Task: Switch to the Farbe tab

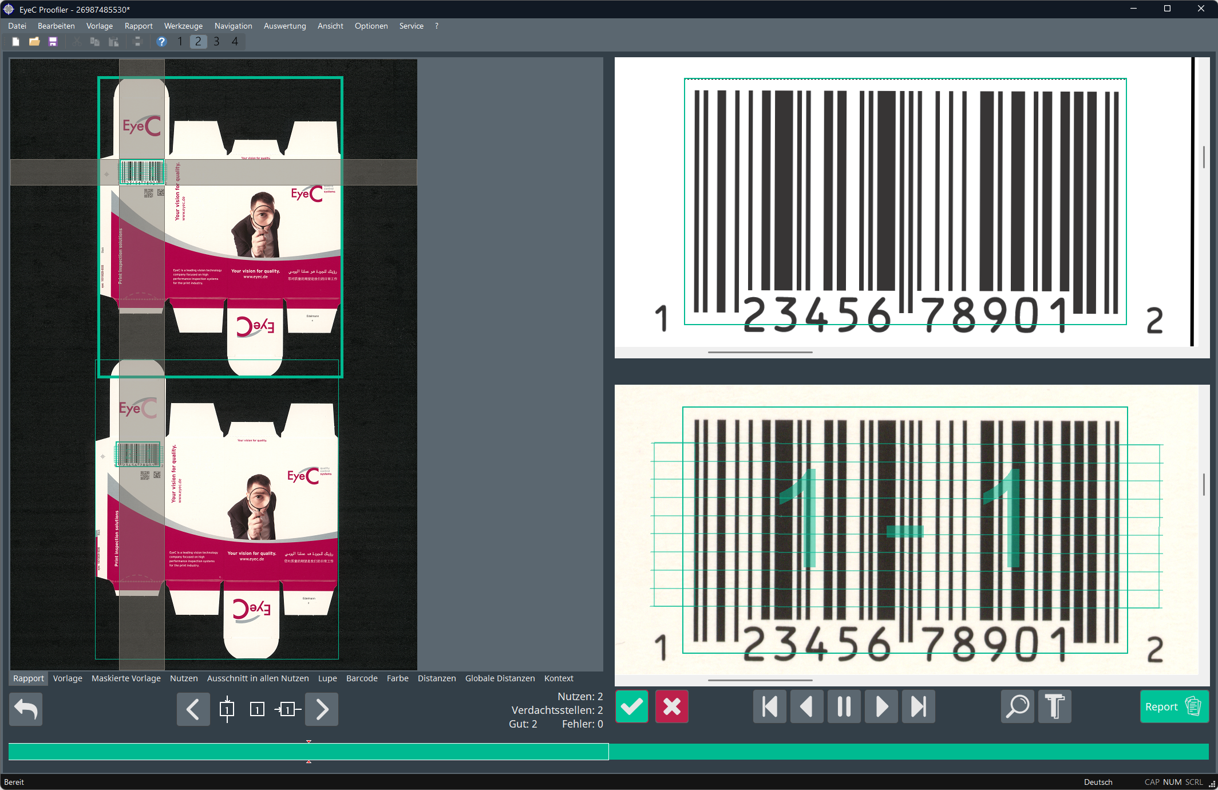Action: (x=397, y=678)
